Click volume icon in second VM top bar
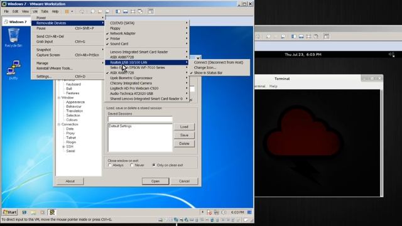Image resolution: width=402 pixels, height=226 pixels. click(x=391, y=55)
